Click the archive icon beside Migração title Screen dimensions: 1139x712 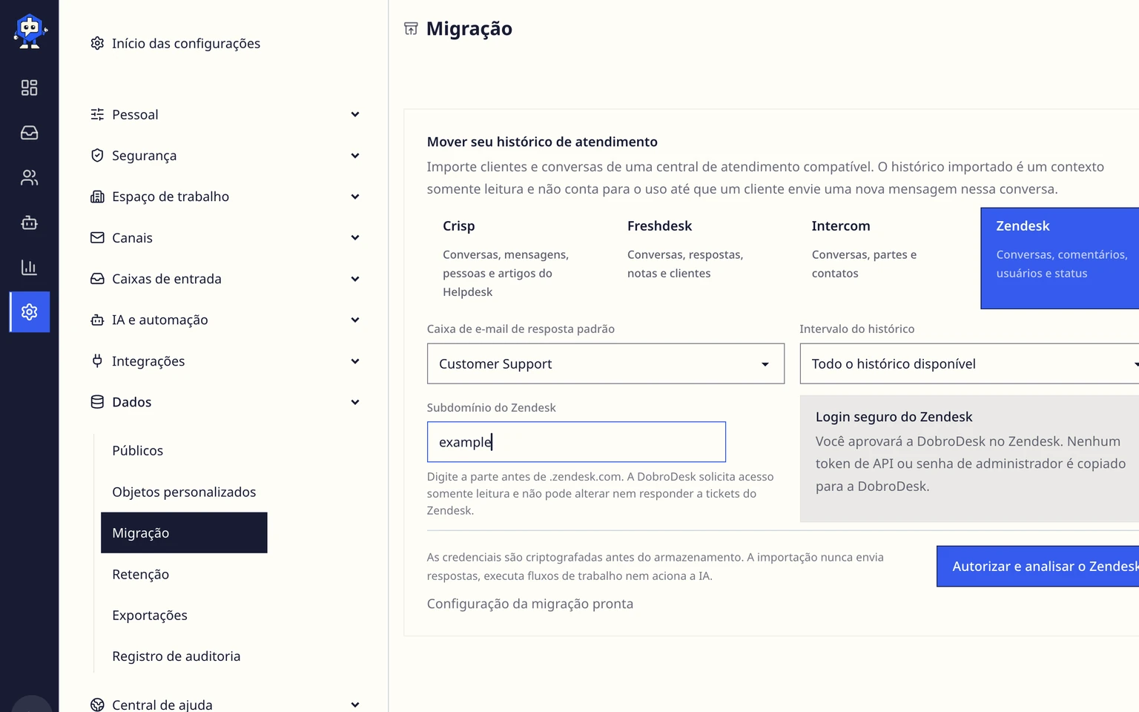[x=411, y=28]
